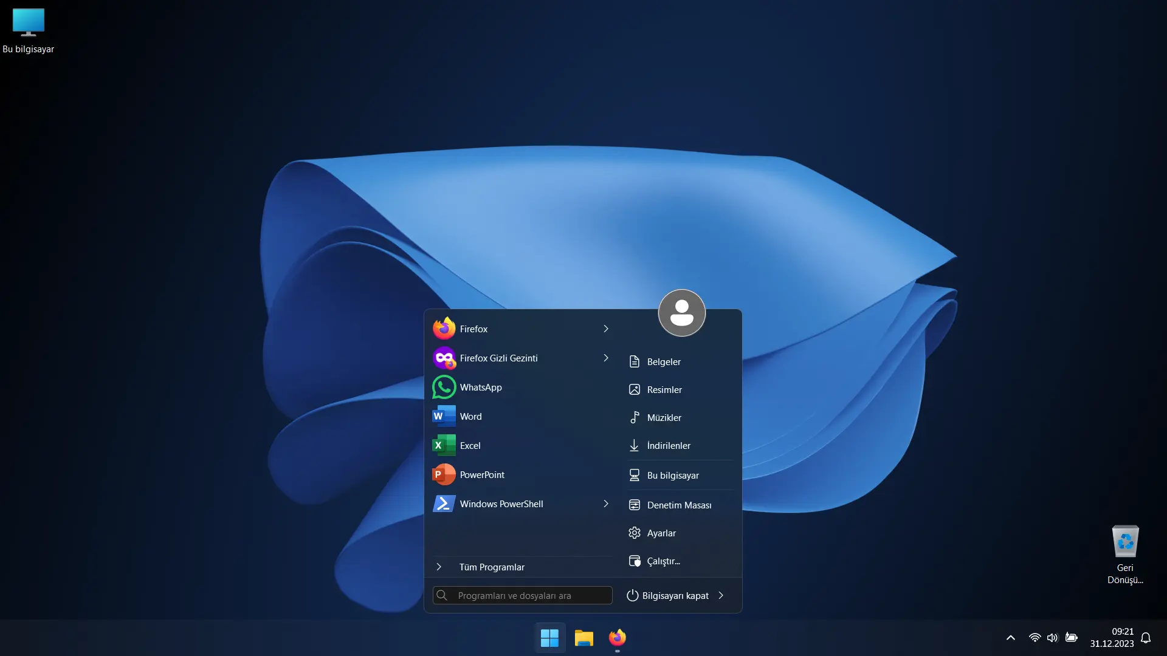Click the İndirilenler menu entry text

click(x=669, y=445)
